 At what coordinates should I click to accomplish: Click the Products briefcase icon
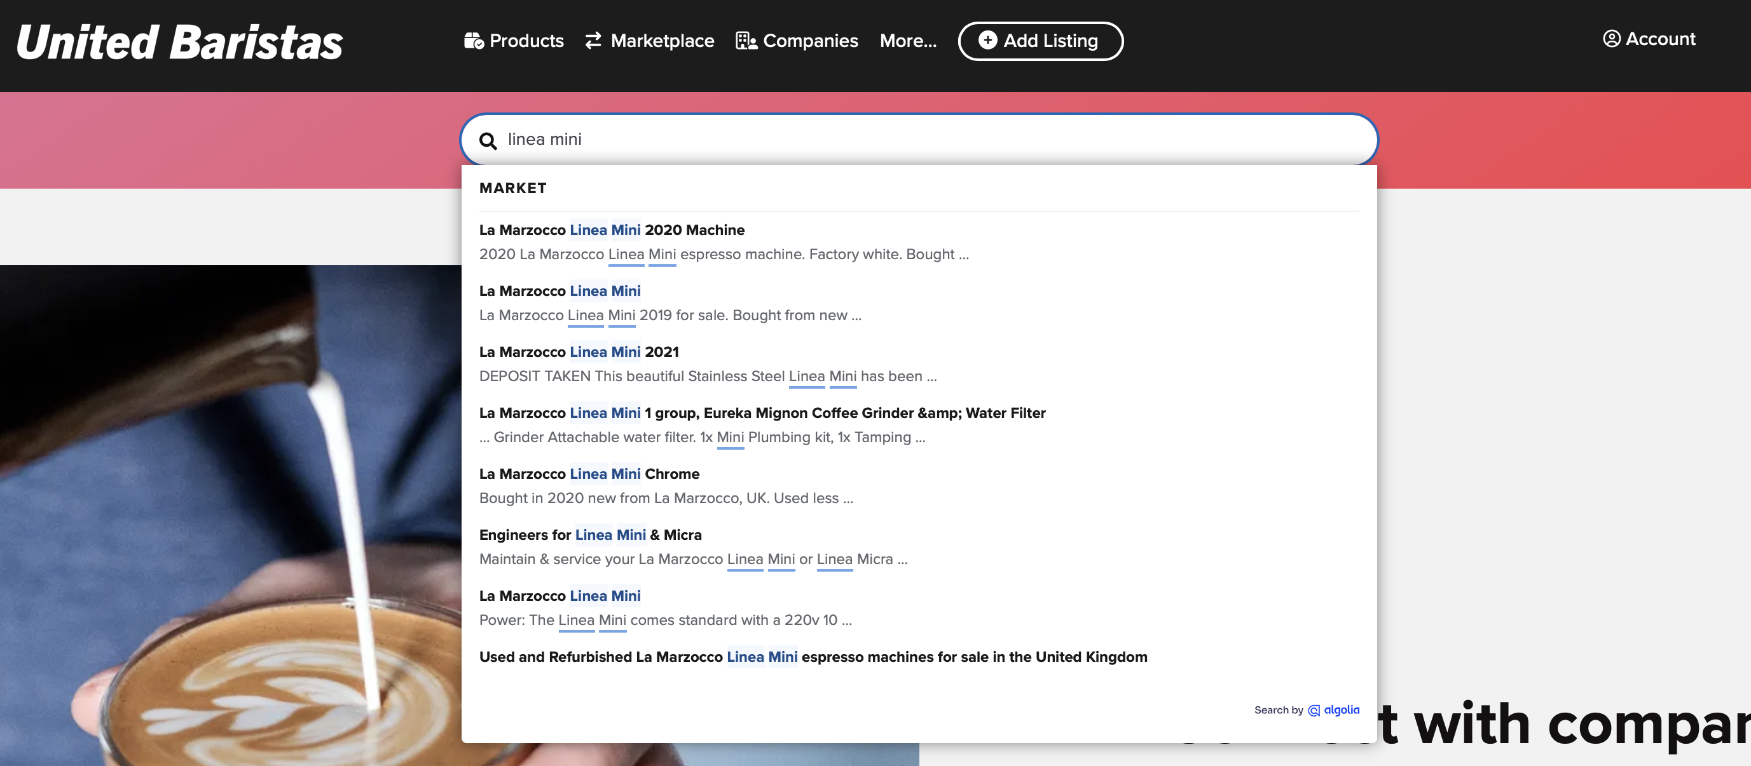[x=474, y=41]
